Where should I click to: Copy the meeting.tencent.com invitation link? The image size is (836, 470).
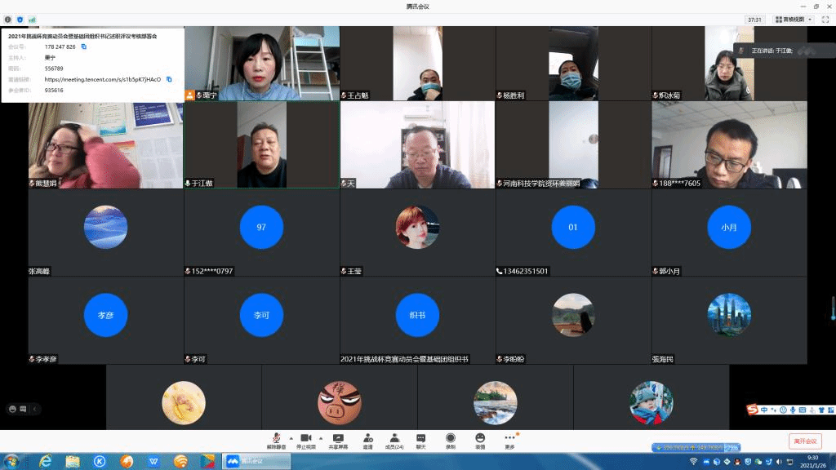pyautogui.click(x=169, y=79)
